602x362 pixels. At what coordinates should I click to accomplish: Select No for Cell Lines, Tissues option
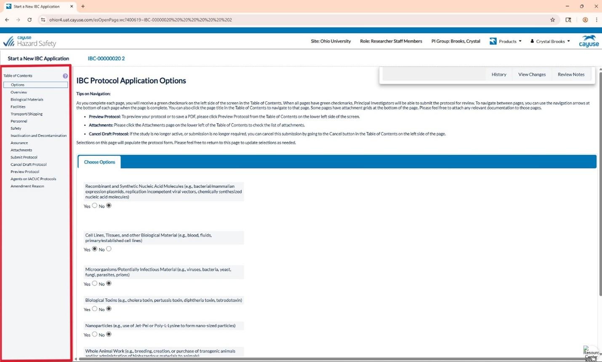[x=109, y=249]
